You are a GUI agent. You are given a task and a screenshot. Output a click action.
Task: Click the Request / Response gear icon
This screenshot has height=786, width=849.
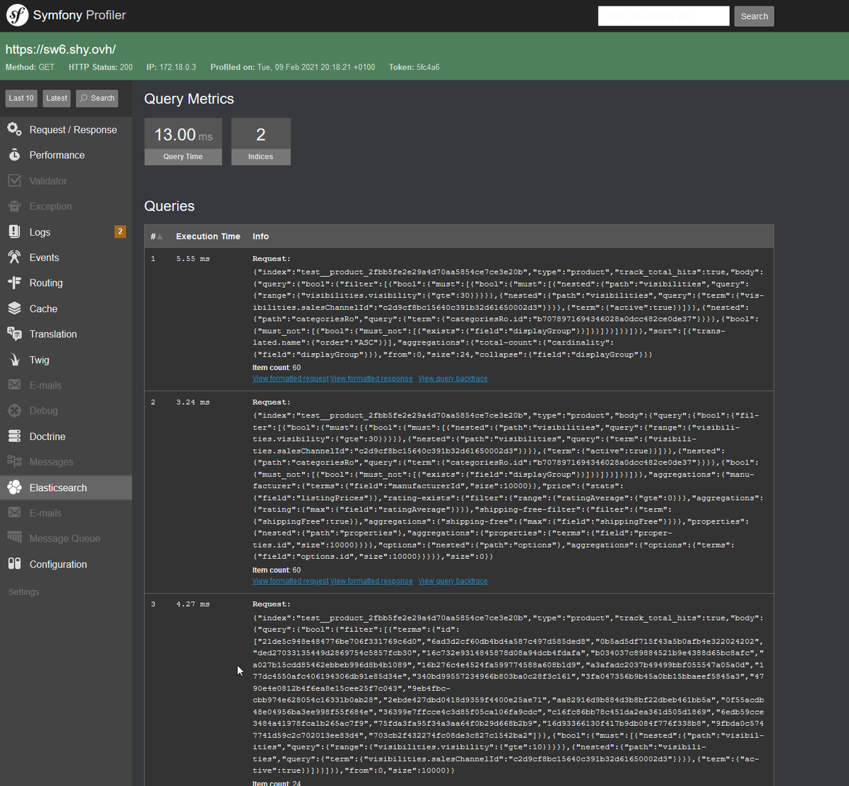[14, 129]
